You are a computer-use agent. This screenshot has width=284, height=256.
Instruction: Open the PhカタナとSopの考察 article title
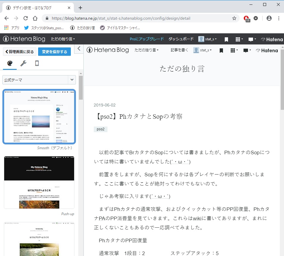[138, 116]
